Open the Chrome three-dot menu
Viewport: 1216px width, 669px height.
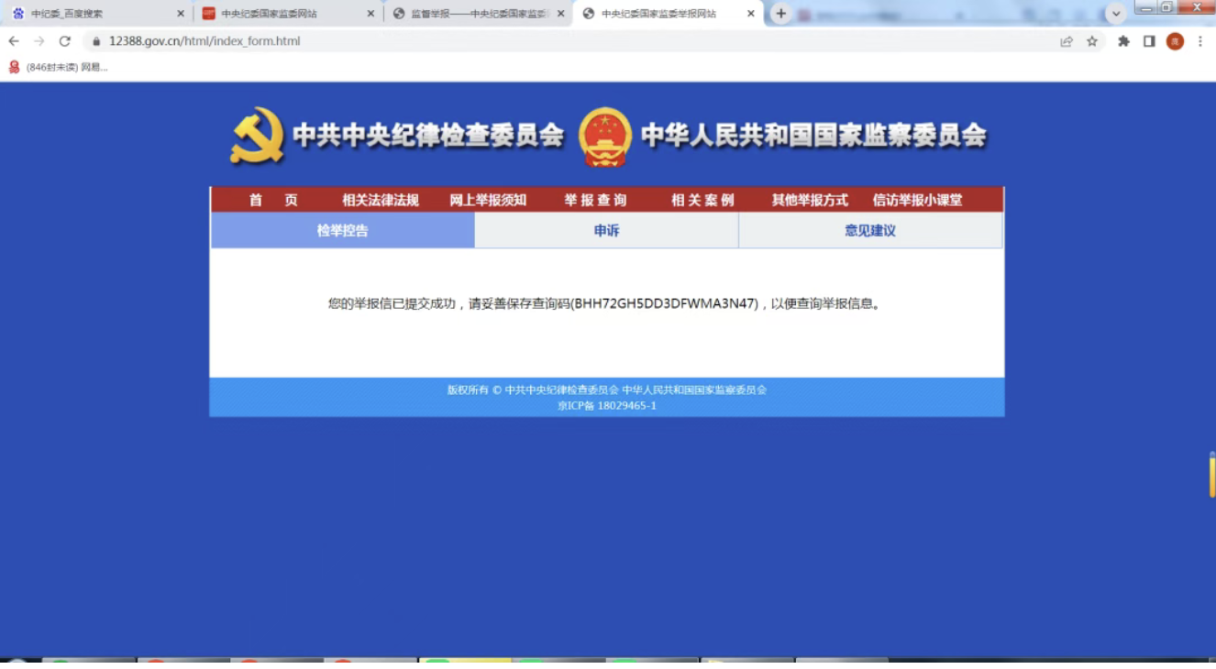pos(1200,41)
